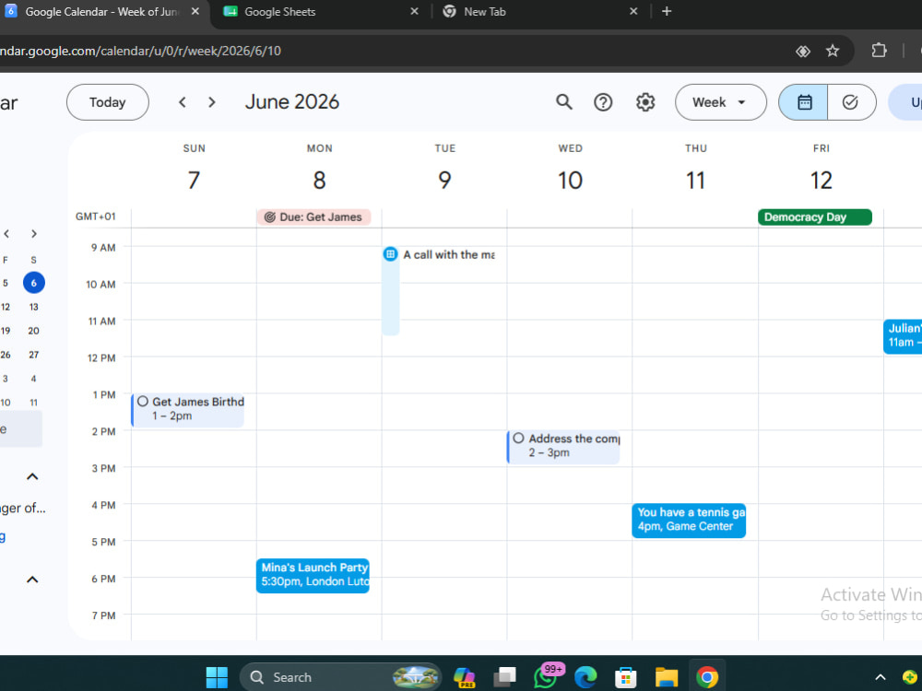Open the Week view dropdown
This screenshot has height=691, width=922.
pyautogui.click(x=720, y=102)
